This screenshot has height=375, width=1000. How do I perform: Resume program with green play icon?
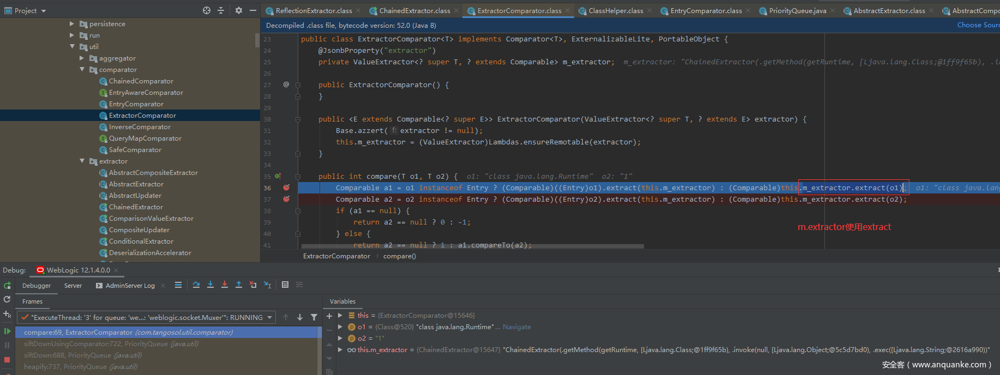[x=7, y=331]
